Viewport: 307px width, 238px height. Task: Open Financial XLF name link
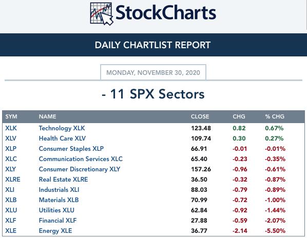pos(58,221)
